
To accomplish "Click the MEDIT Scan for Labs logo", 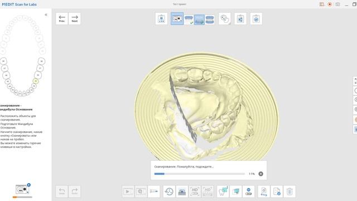I will pyautogui.click(x=20, y=4).
